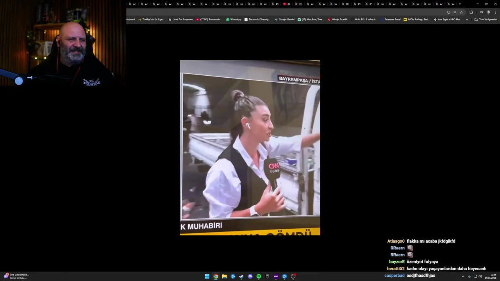Click username Atlasgo0 in the chat
Viewport: 500px width, 281px height.
click(396, 241)
